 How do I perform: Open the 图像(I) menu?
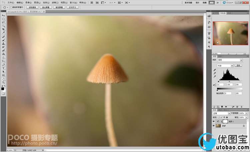tap(29, 3)
